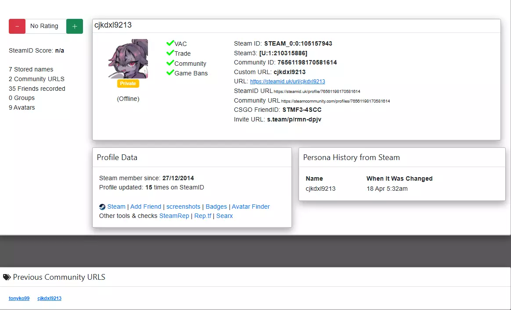This screenshot has height=310, width=511.
Task: Click the Trade status checkmark icon
Action: pyautogui.click(x=170, y=53)
